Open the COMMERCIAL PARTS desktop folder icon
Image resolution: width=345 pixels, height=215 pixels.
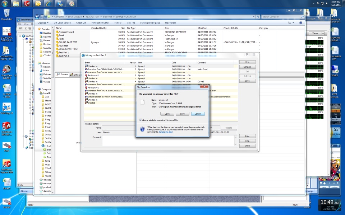coord(6,53)
